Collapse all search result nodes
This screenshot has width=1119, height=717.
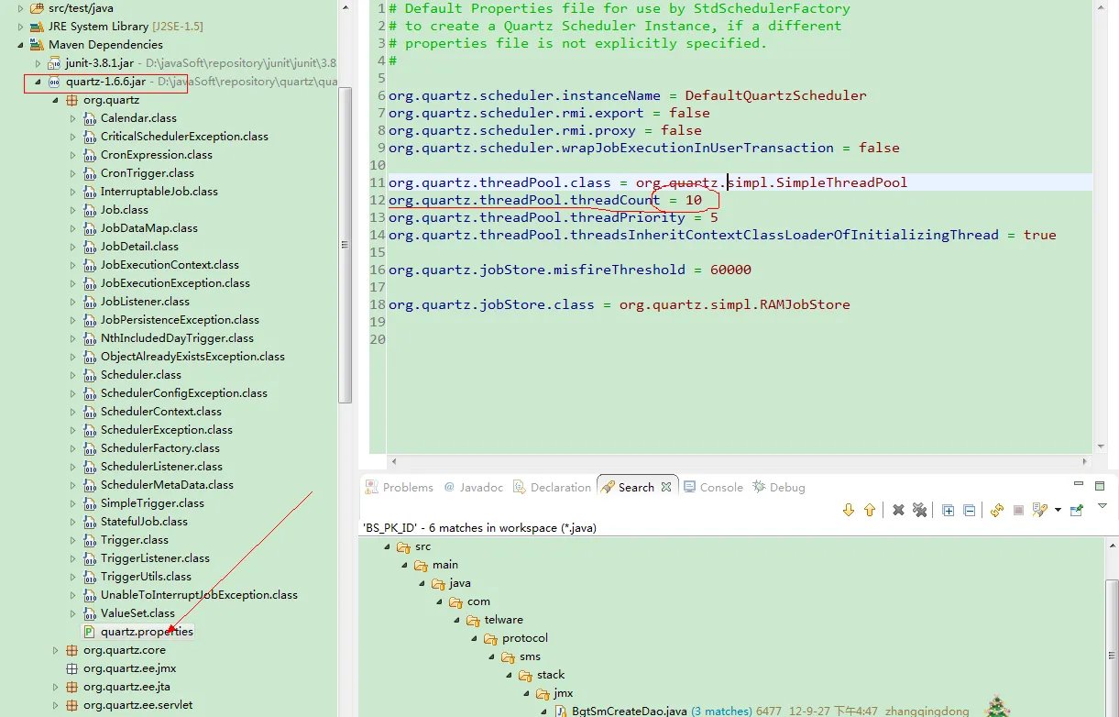coord(970,510)
